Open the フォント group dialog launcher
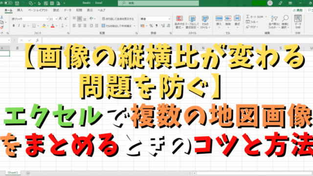 [x=68, y=33]
